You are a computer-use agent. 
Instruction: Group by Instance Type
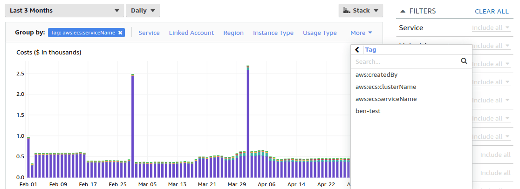click(273, 33)
